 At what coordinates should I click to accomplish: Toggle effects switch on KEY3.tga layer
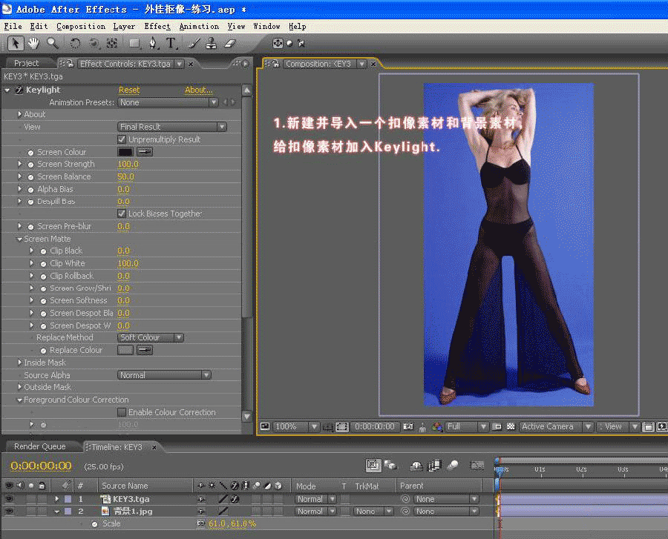(x=235, y=499)
